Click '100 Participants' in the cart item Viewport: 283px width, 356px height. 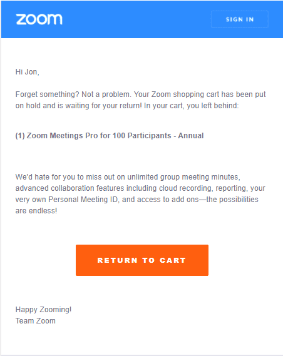coord(141,136)
